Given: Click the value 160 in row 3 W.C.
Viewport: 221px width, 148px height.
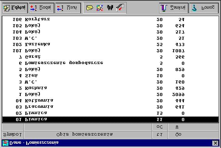Looking at the screenshot, I should click(x=180, y=82).
